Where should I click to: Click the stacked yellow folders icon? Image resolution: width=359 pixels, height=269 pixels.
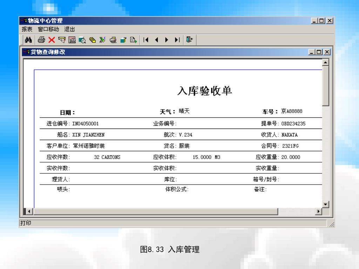click(93, 40)
